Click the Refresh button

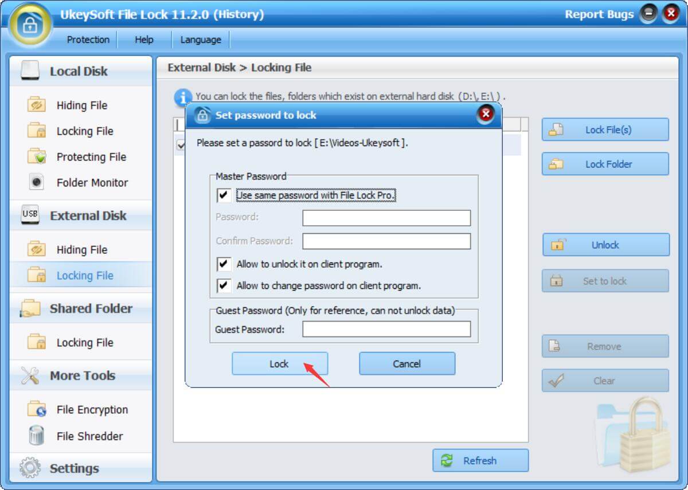point(480,460)
